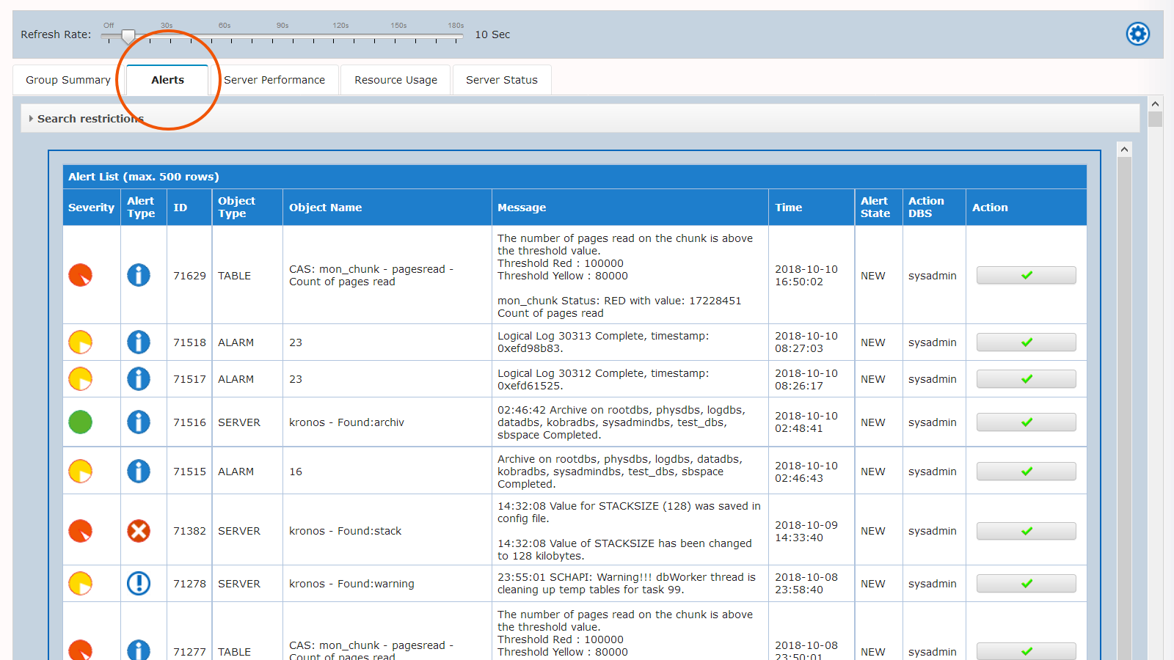Screen dimensions: 1174x660
Task: Click object name 'kronos - Found:archiv'
Action: pyautogui.click(x=346, y=422)
